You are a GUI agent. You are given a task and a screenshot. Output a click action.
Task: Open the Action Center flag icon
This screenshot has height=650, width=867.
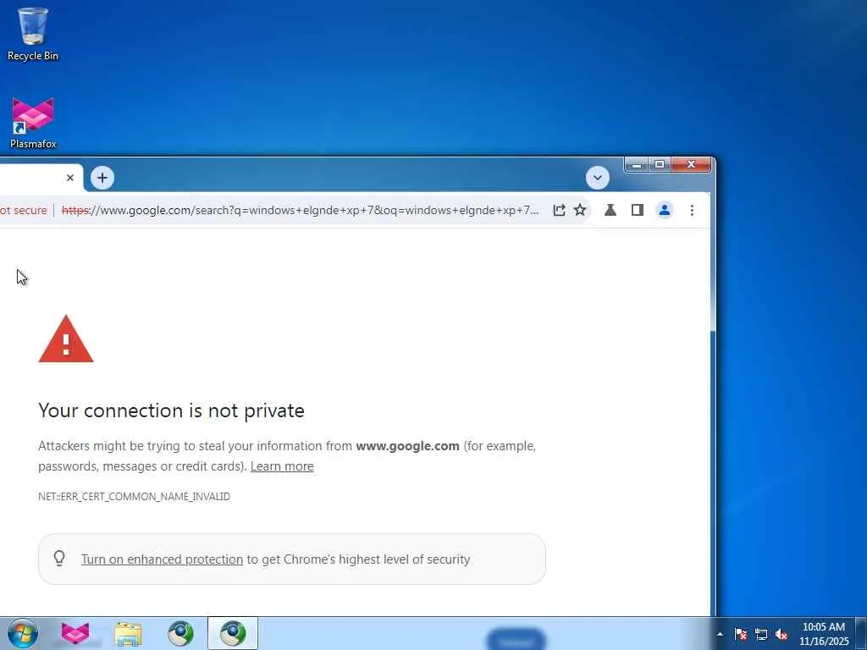(x=741, y=634)
